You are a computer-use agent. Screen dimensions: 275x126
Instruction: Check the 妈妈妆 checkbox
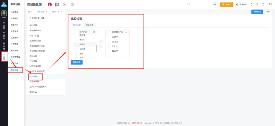[76, 44]
